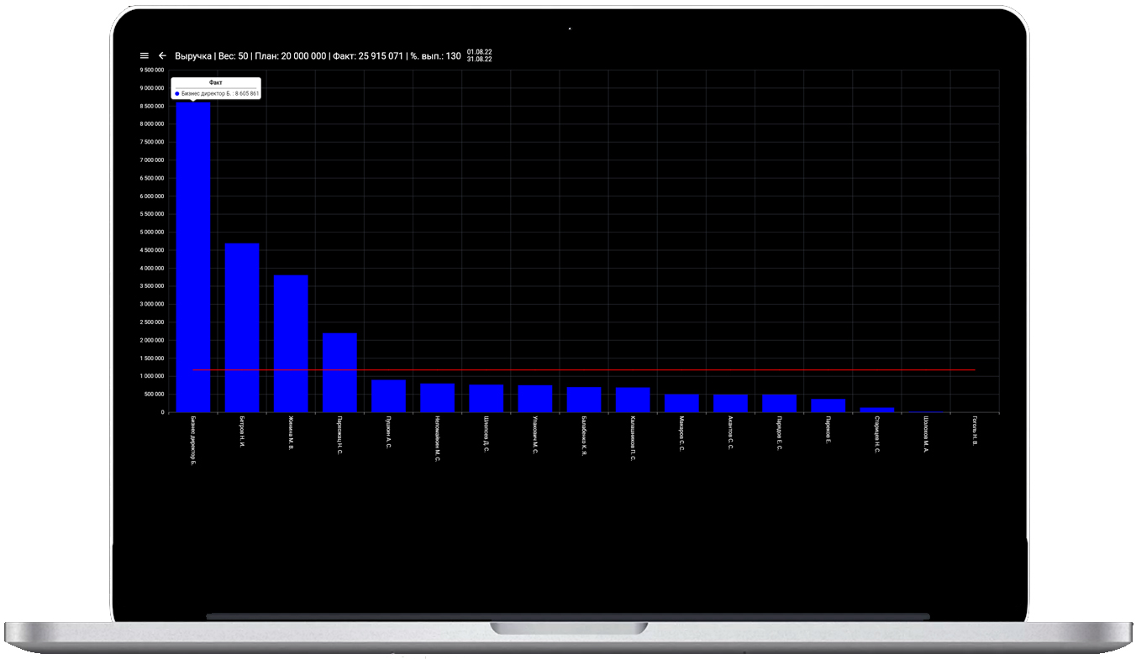Select the Шолохов Д. С. bar

[486, 399]
